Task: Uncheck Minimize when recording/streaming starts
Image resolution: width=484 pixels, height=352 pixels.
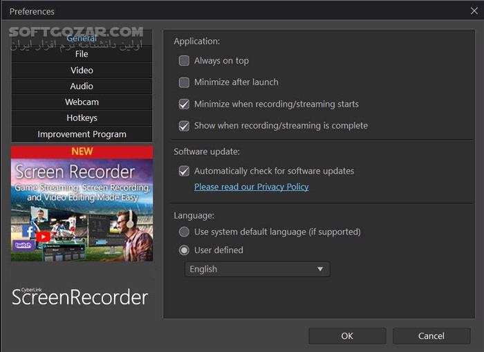Action: (184, 104)
